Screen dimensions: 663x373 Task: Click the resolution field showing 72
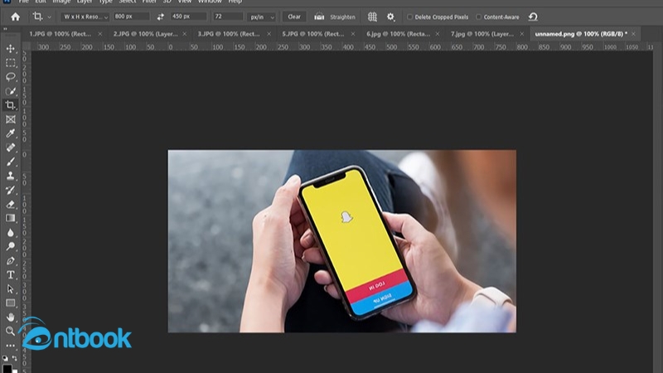(228, 17)
